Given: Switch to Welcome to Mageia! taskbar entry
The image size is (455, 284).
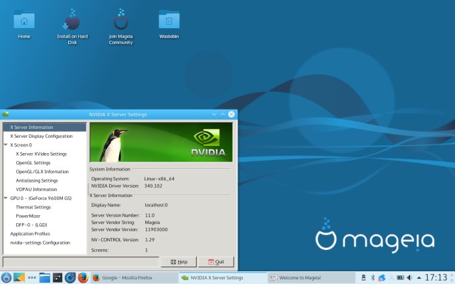Looking at the screenshot, I should 311,277.
